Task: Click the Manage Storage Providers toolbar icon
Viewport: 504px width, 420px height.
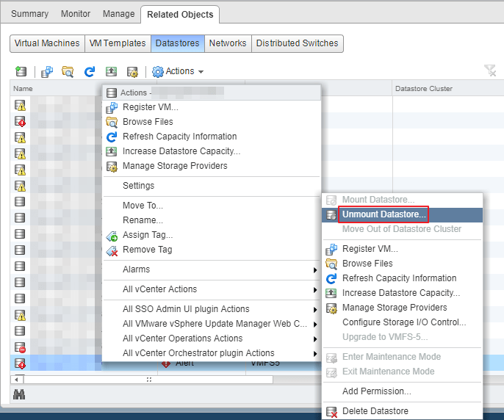Action: coord(132,72)
